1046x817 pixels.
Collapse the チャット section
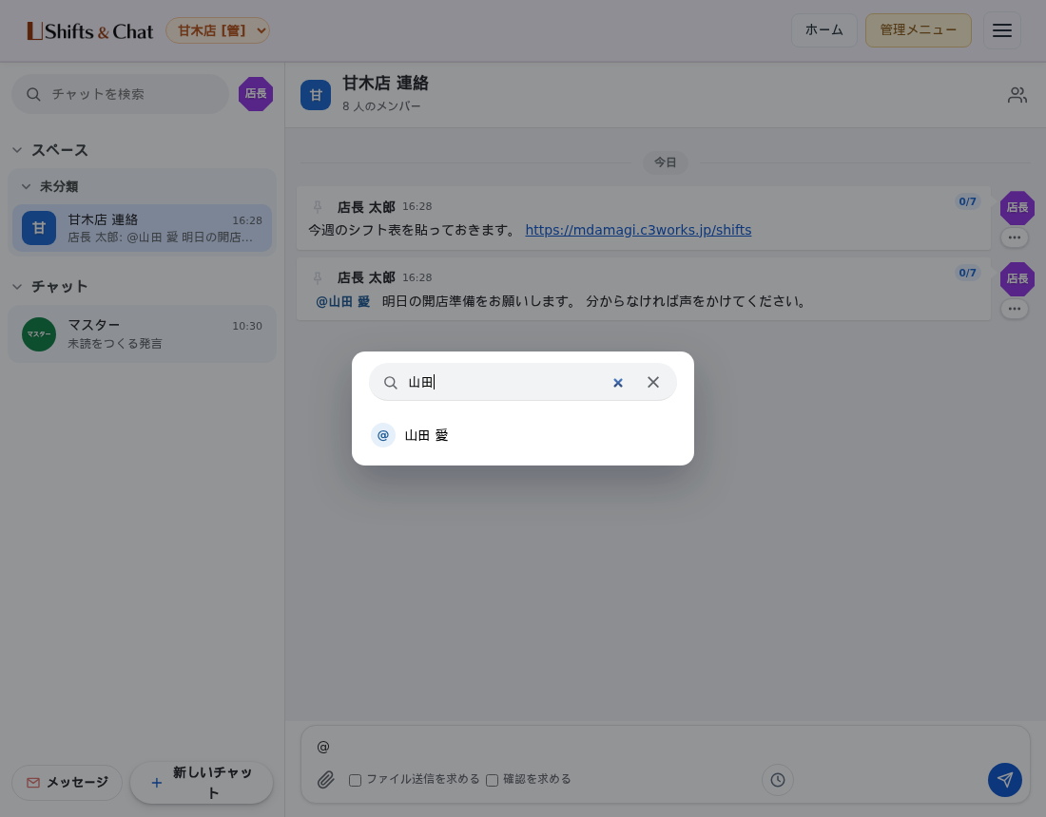tap(17, 287)
